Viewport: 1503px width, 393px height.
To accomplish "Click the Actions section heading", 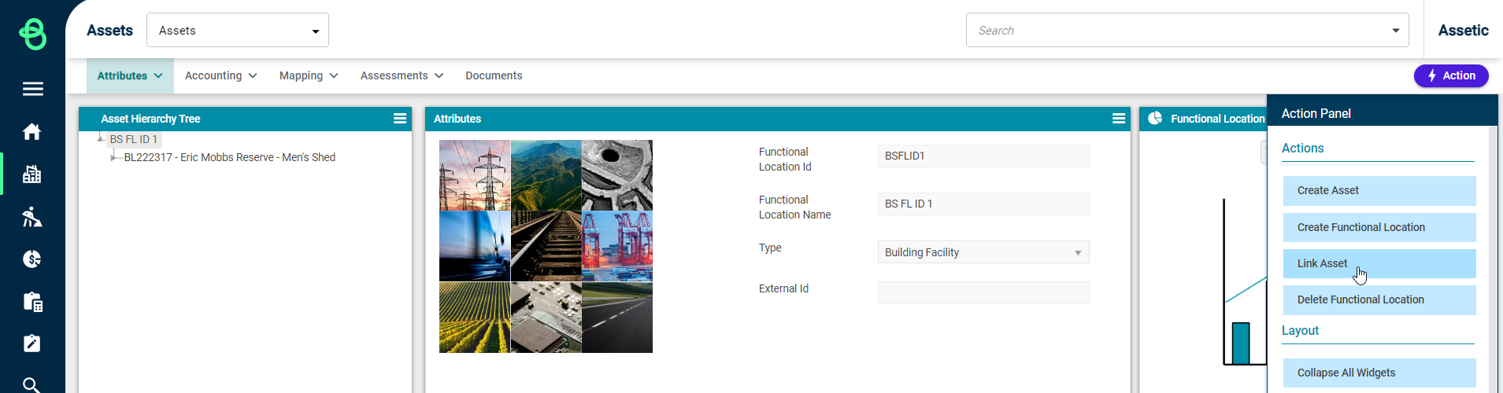I will (1302, 148).
